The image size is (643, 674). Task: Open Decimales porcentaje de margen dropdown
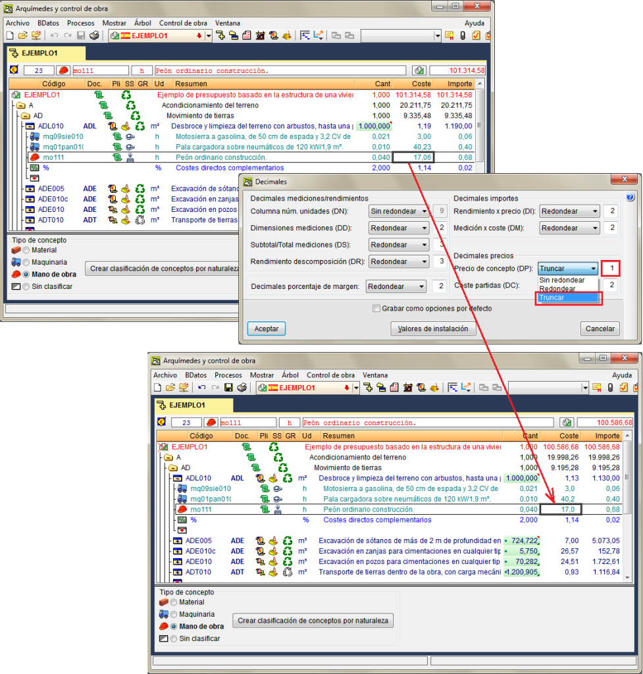coord(396,286)
